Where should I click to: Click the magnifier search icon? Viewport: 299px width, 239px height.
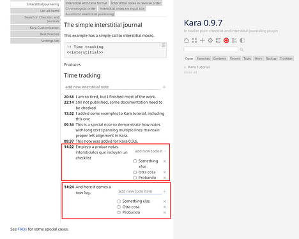tap(241, 50)
